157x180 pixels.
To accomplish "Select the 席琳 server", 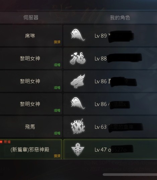I will [31, 36].
